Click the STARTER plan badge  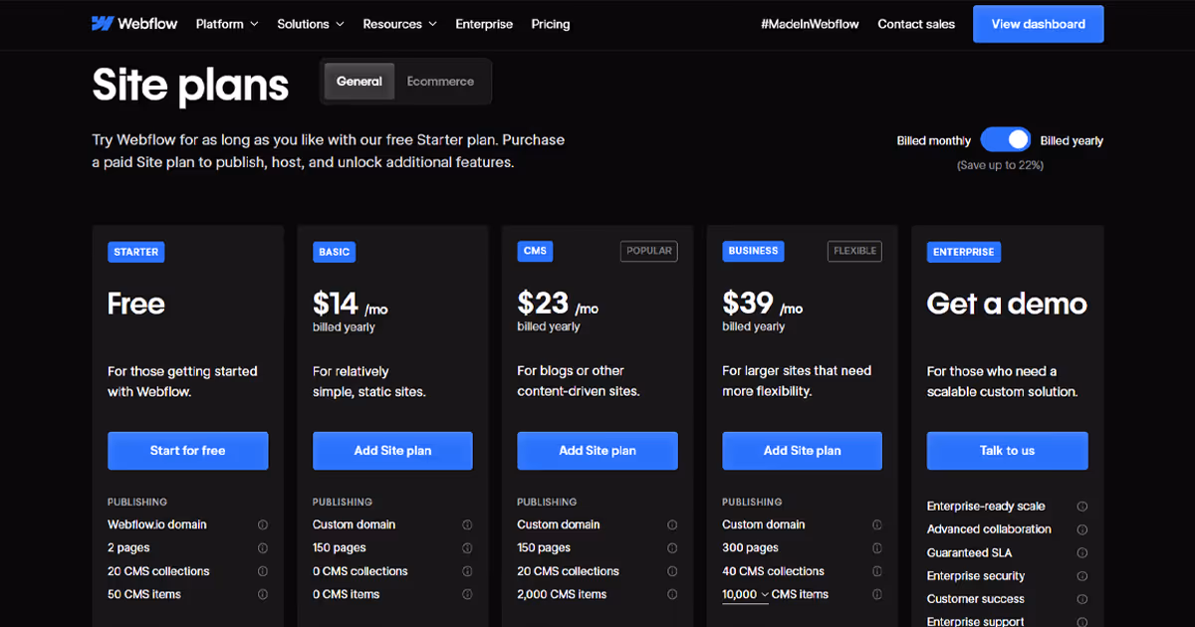pyautogui.click(x=136, y=252)
